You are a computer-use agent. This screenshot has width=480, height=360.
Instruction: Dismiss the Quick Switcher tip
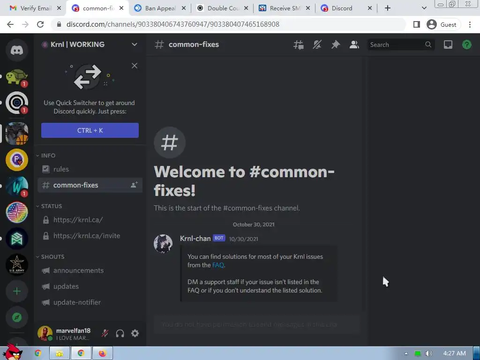pyautogui.click(x=135, y=66)
